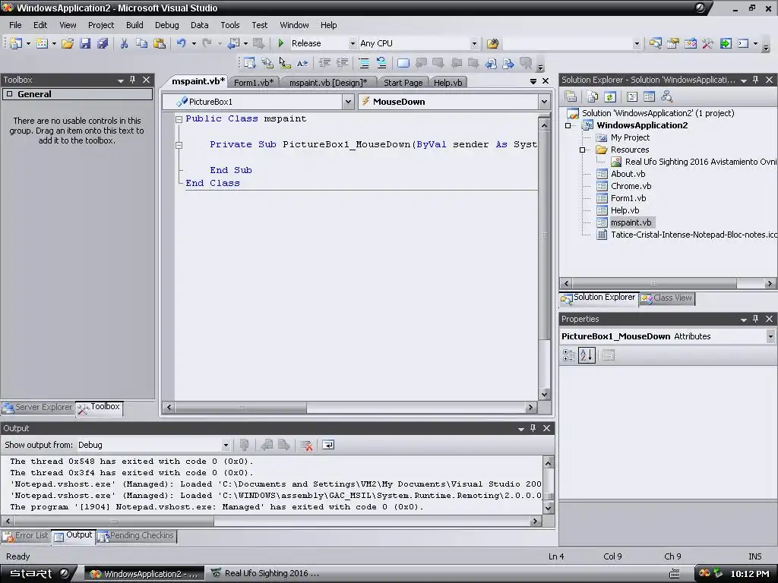The width and height of the screenshot is (778, 583).
Task: Switch Properties panel to Alphabetical sorting
Action: click(x=587, y=355)
